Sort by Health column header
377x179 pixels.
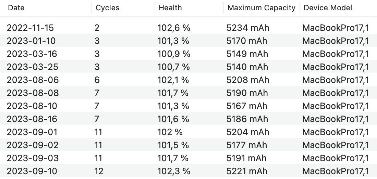click(x=170, y=8)
